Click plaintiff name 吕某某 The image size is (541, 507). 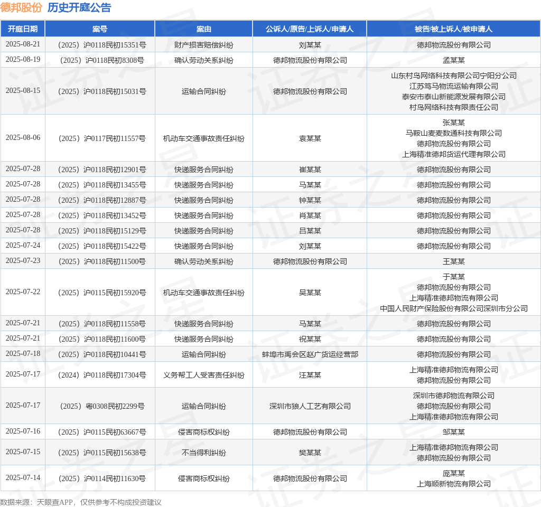click(310, 231)
